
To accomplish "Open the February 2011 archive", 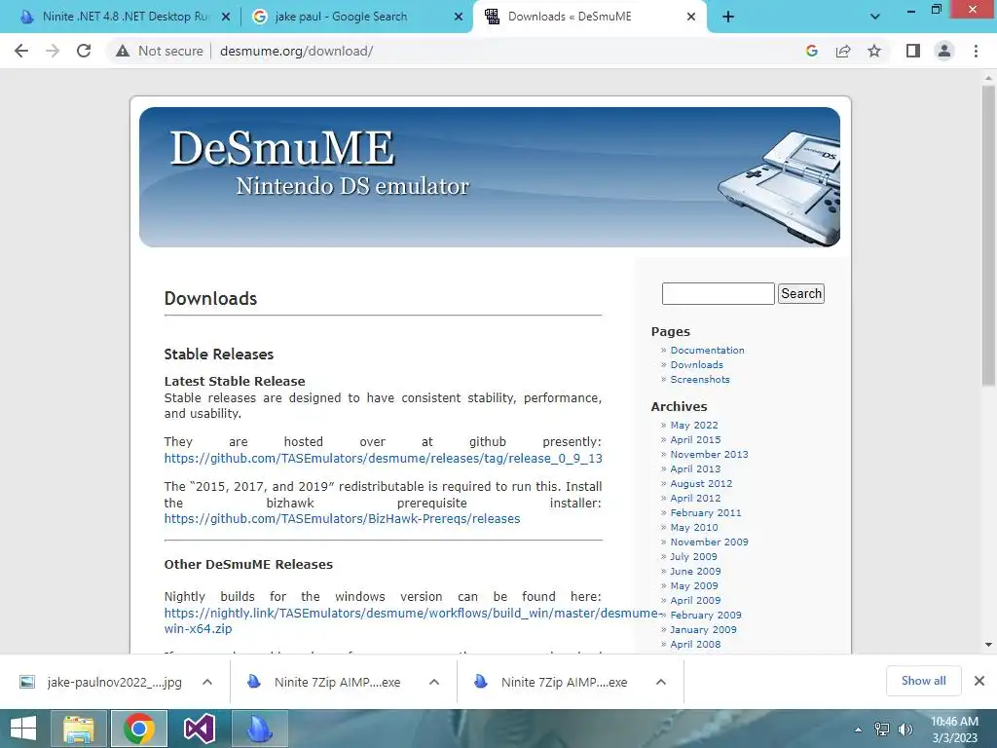I will pos(705,512).
